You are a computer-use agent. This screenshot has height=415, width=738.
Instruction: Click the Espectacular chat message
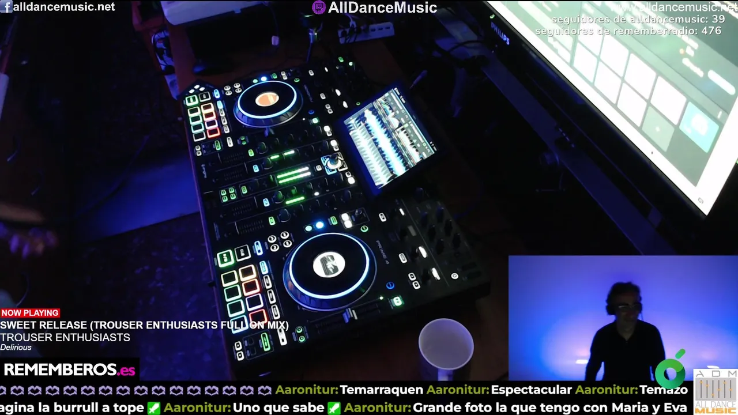pos(531,390)
